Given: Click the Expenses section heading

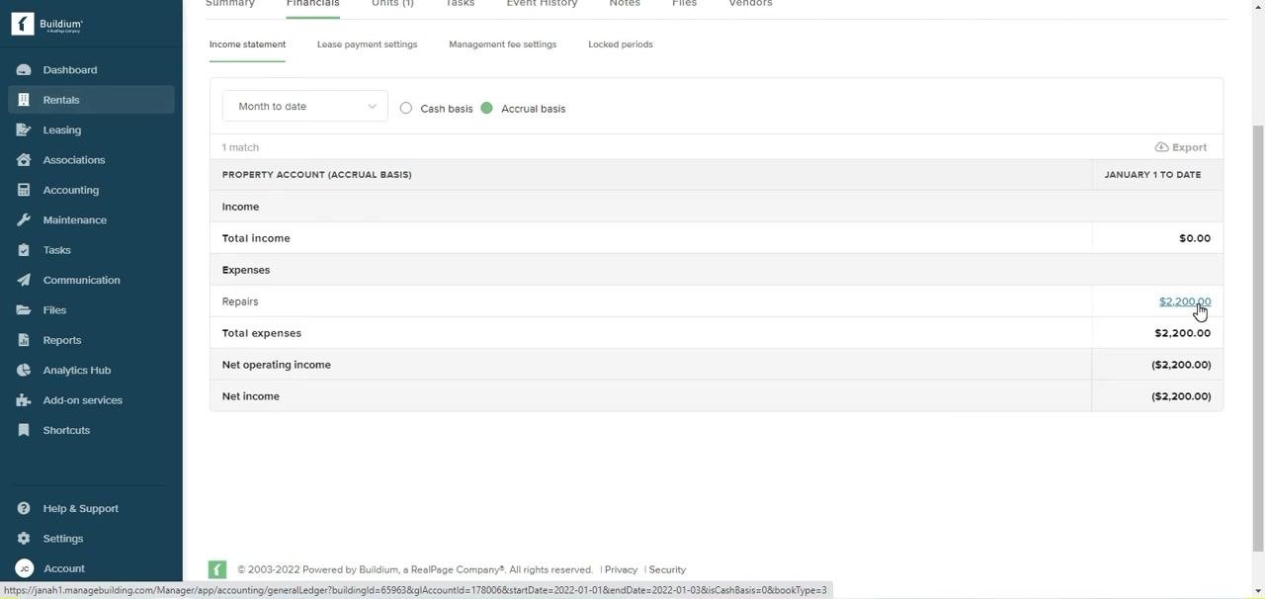Looking at the screenshot, I should pyautogui.click(x=246, y=270).
